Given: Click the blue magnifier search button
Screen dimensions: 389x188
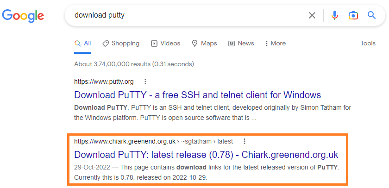Looking at the screenshot, I should [x=371, y=15].
